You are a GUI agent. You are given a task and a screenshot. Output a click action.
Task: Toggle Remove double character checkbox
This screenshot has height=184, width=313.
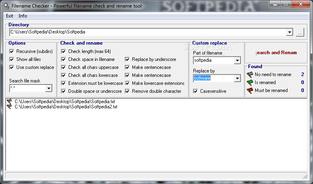tap(127, 91)
